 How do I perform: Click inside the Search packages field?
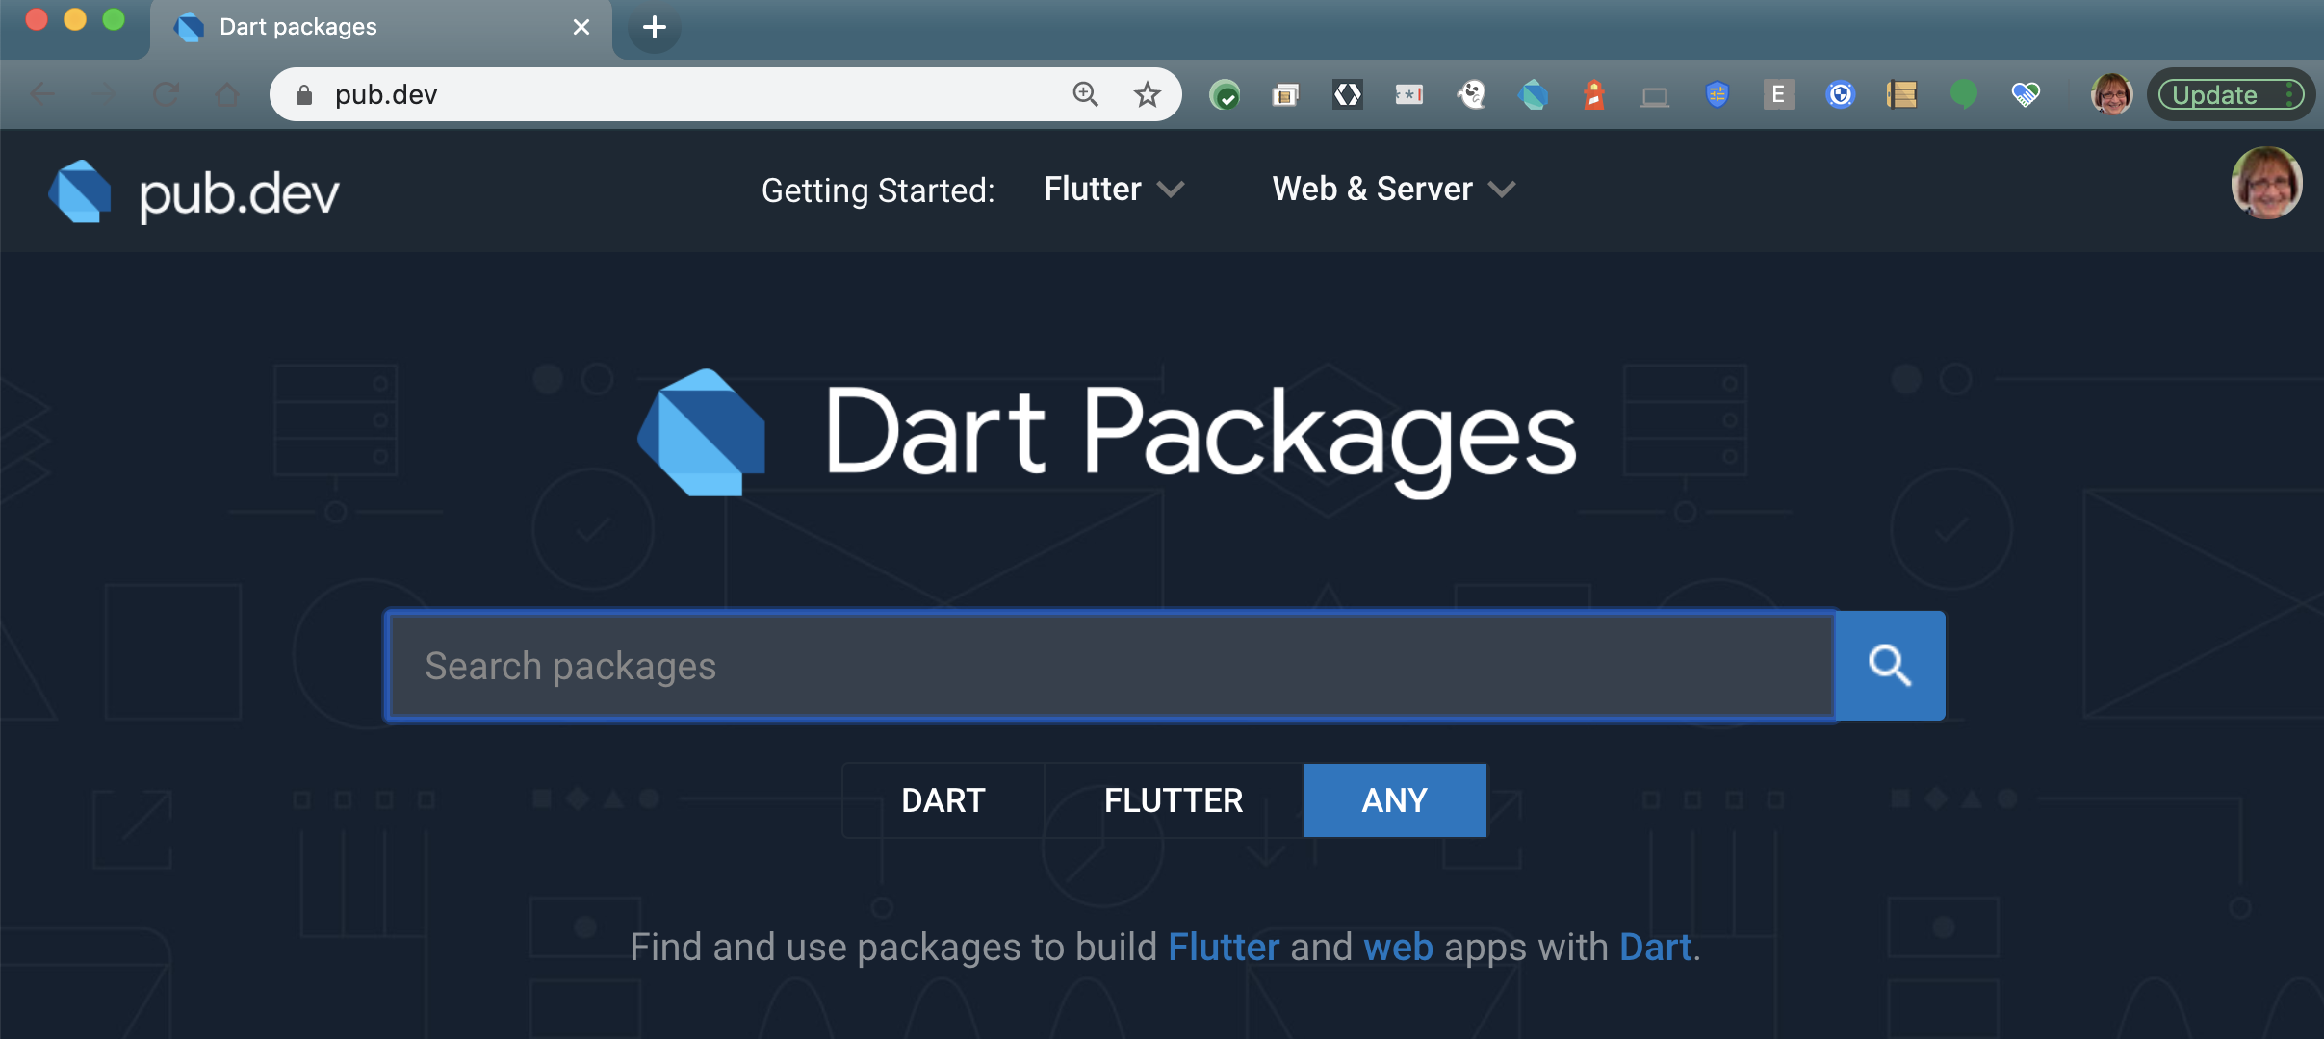click(1107, 665)
